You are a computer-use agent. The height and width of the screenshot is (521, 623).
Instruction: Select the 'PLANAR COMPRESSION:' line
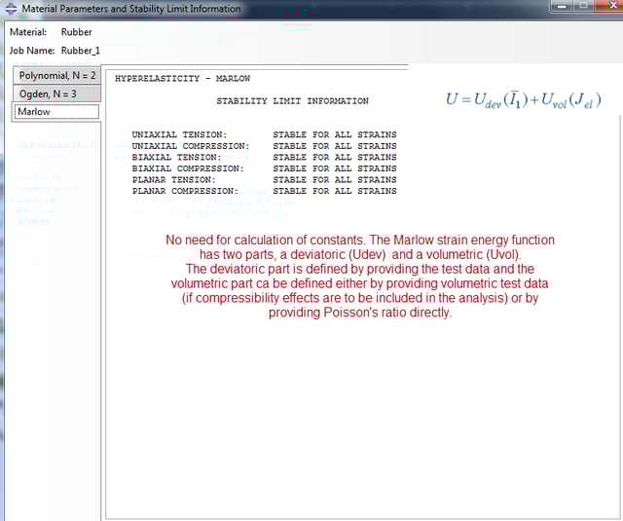point(264,191)
